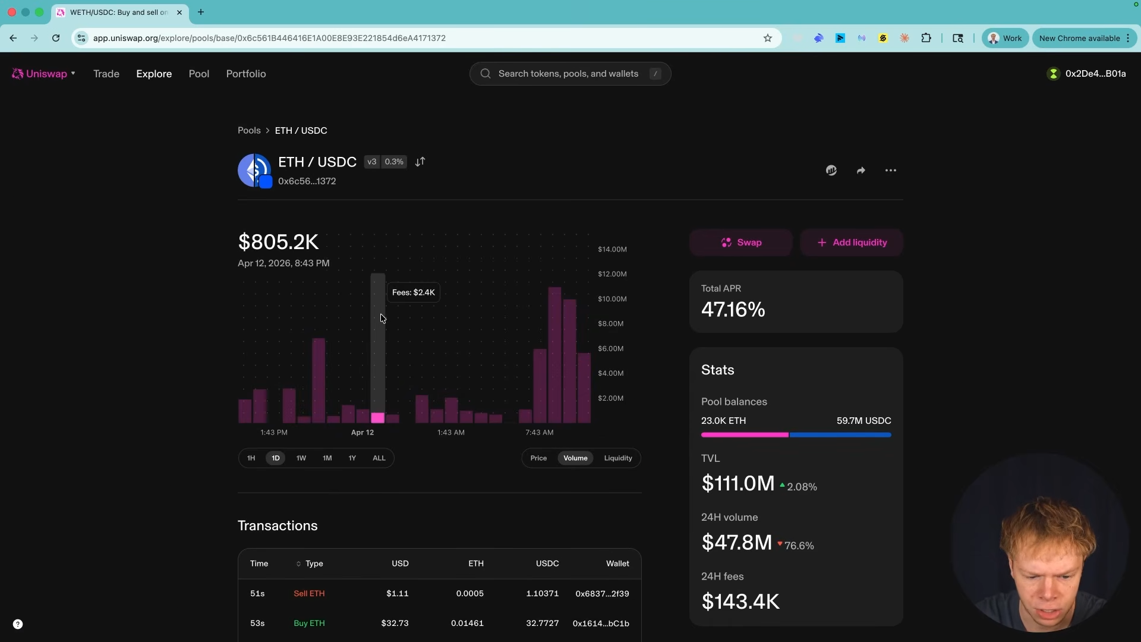Viewport: 1141px width, 642px height.
Task: Click the $47.8M 24H volume value
Action: (737, 542)
